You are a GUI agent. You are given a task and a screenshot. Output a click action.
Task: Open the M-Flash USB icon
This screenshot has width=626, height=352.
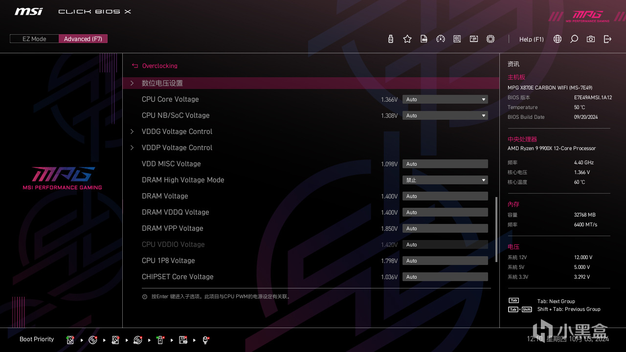(x=390, y=39)
